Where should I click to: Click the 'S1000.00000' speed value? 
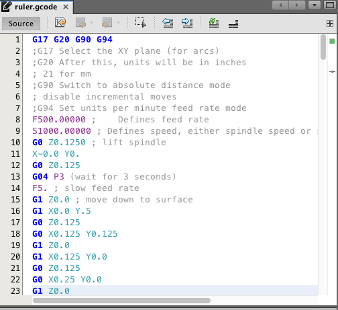(62, 131)
